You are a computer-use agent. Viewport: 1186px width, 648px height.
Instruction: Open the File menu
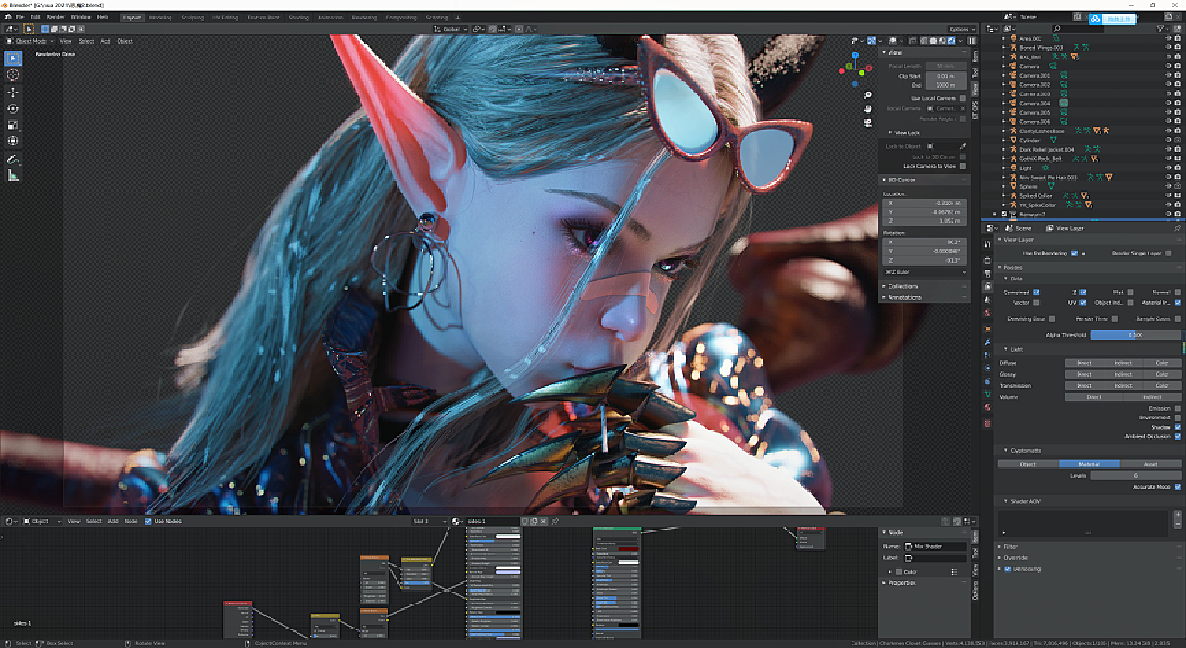19,17
